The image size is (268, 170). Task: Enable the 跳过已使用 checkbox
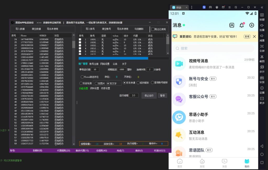(x=153, y=29)
